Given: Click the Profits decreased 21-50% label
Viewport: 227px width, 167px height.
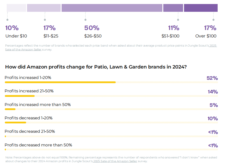Looking at the screenshot, I should (x=30, y=131).
